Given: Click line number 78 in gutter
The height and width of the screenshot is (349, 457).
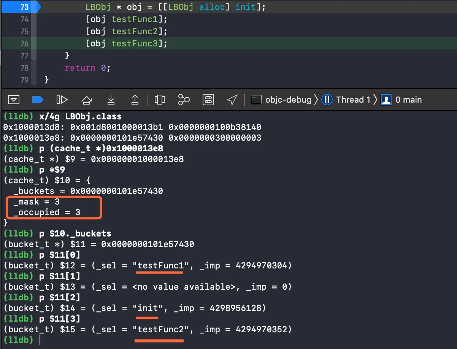Looking at the screenshot, I should pyautogui.click(x=24, y=68).
